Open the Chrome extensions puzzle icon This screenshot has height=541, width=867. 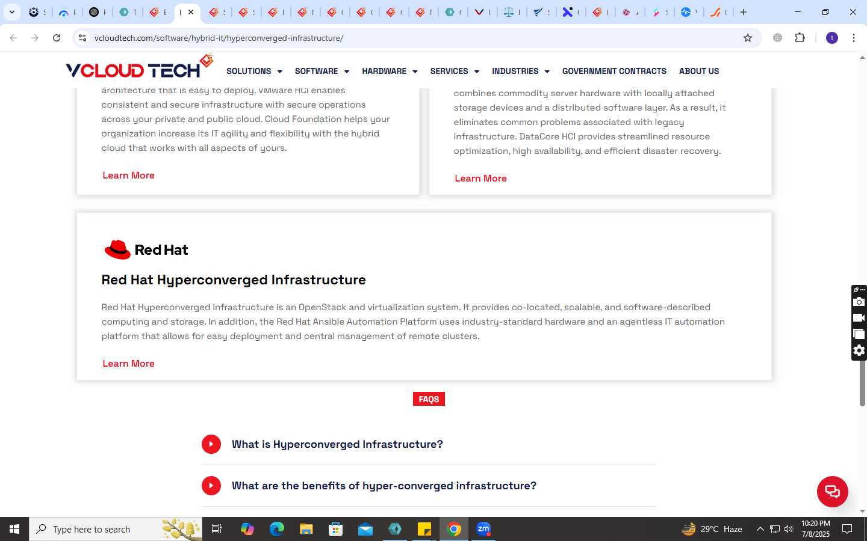pyautogui.click(x=800, y=38)
